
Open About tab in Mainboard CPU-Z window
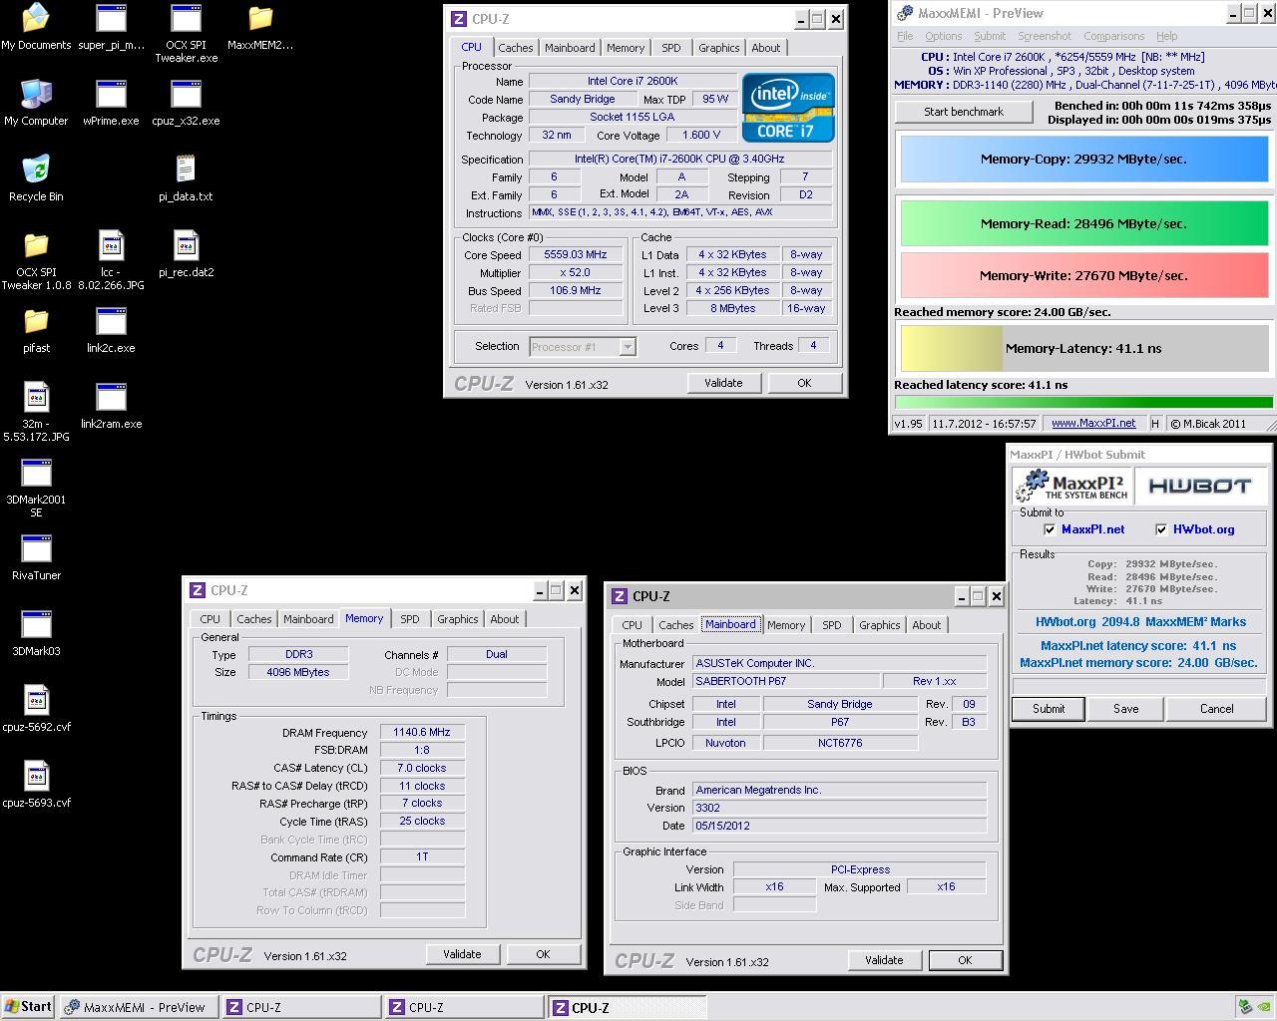(927, 625)
